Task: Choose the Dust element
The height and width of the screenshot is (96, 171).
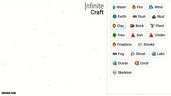Action: coord(139,17)
